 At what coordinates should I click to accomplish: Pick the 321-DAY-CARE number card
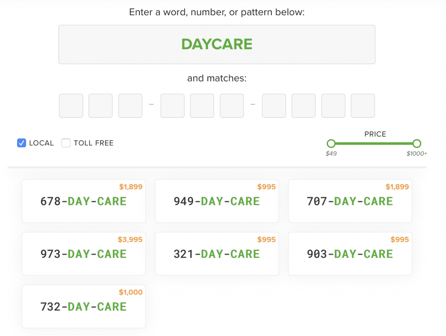click(217, 254)
